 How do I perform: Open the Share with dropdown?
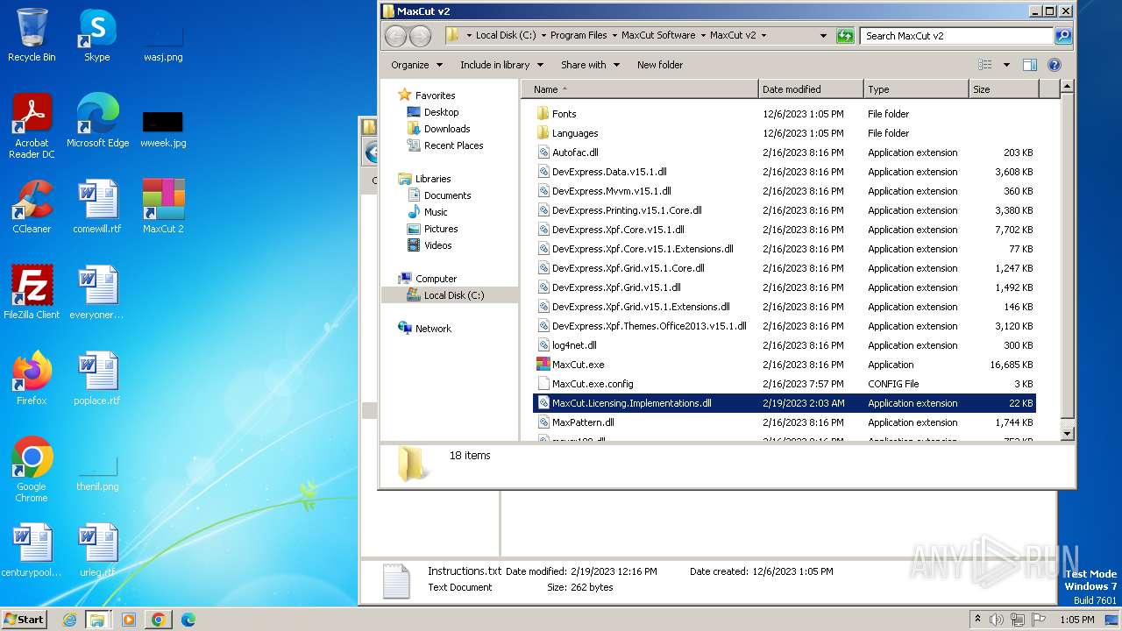coord(590,65)
